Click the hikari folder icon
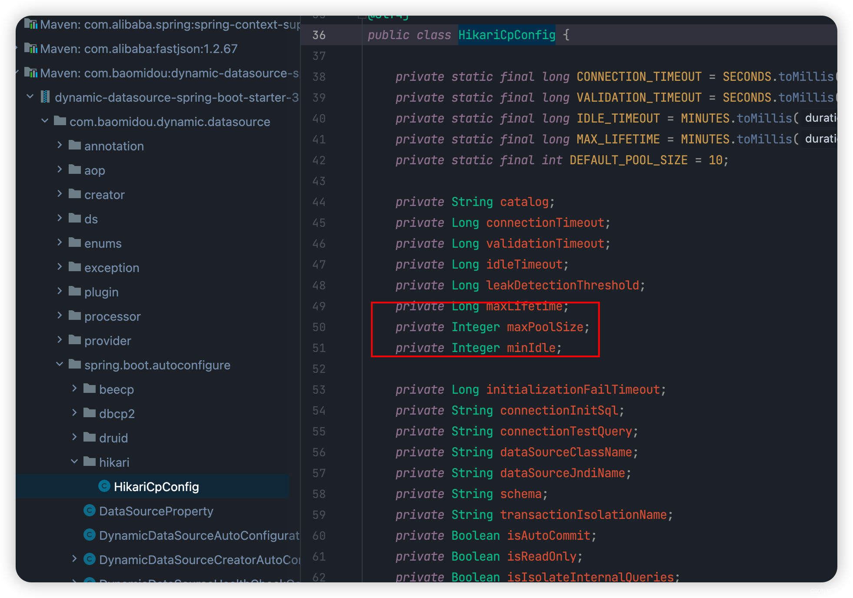This screenshot has width=853, height=598. 90,462
